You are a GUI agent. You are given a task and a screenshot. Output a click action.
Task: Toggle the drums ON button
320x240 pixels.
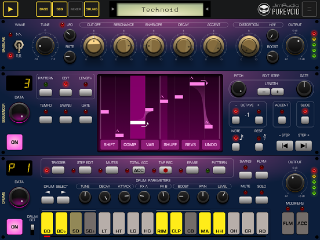pos(14,227)
